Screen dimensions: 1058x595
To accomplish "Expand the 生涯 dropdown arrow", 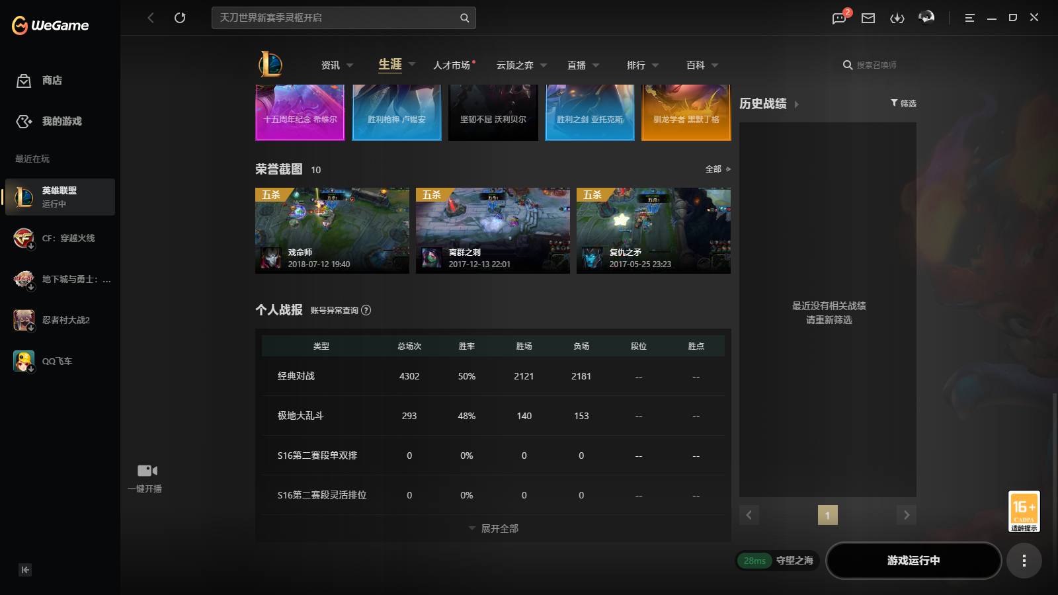I will [412, 64].
